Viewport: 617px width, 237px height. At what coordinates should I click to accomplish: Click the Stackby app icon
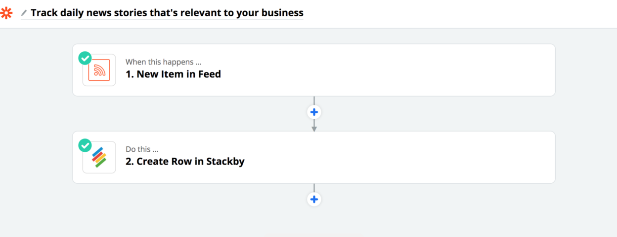(99, 157)
